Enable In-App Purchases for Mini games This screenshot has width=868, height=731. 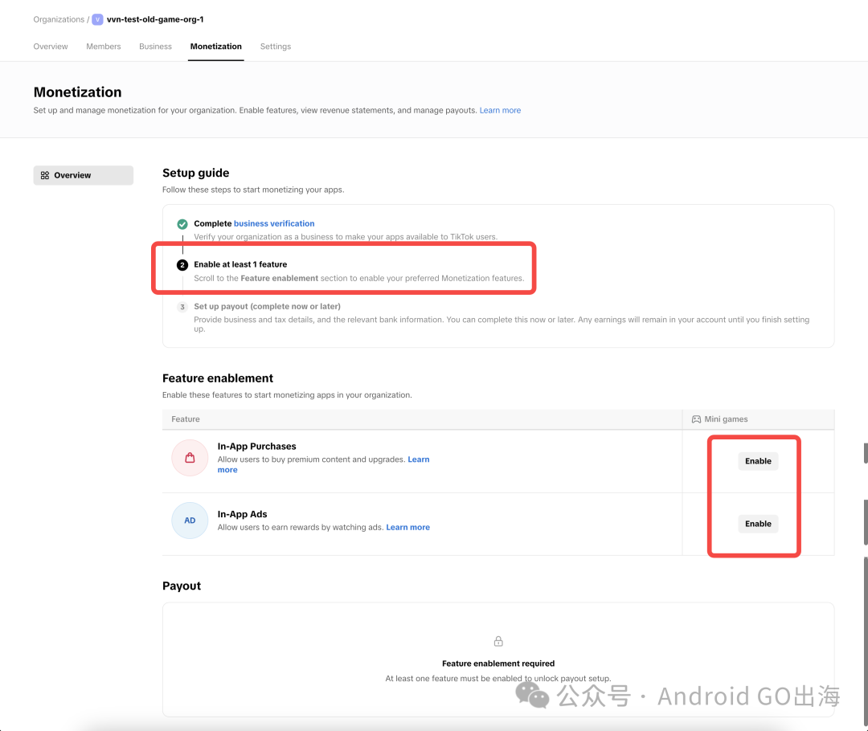758,461
